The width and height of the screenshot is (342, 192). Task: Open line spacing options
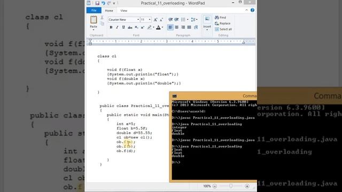tap(194, 20)
